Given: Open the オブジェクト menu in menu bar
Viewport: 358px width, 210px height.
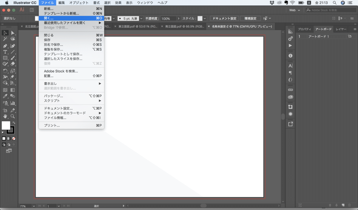Looking at the screenshot, I should tap(79, 3).
